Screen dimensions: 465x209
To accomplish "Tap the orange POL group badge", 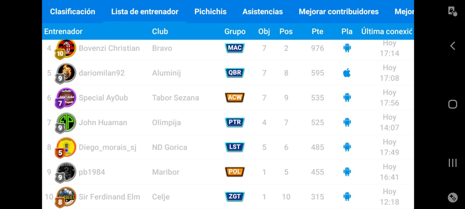I will point(234,172).
